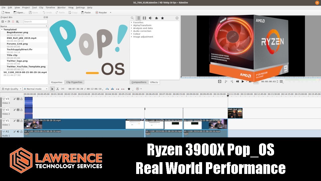Lock track V1
The width and height of the screenshot is (321, 181).
(x=21, y=121)
